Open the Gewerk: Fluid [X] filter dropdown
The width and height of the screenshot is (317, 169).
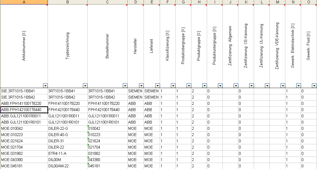314,85
